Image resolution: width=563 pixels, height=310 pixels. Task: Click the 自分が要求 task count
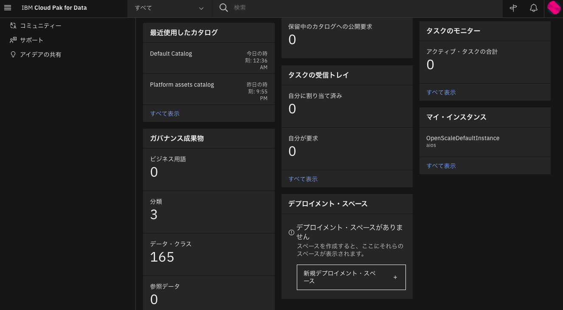[x=292, y=152]
